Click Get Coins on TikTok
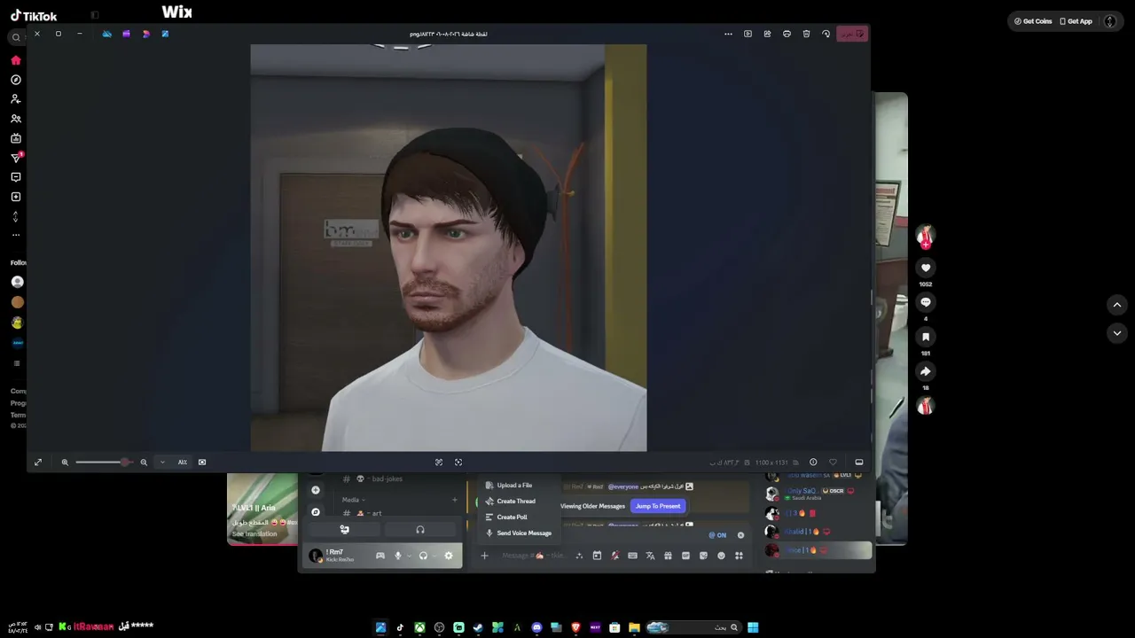This screenshot has width=1135, height=638. point(1033,21)
